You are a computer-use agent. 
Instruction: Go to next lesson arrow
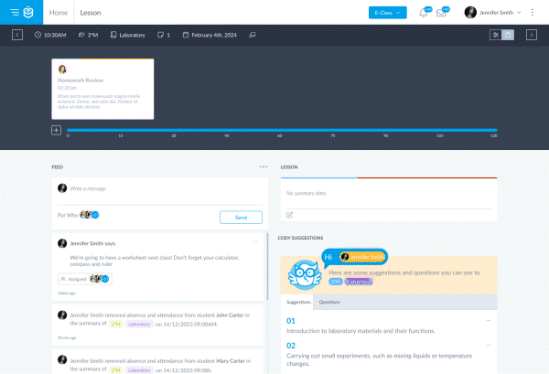pos(532,35)
